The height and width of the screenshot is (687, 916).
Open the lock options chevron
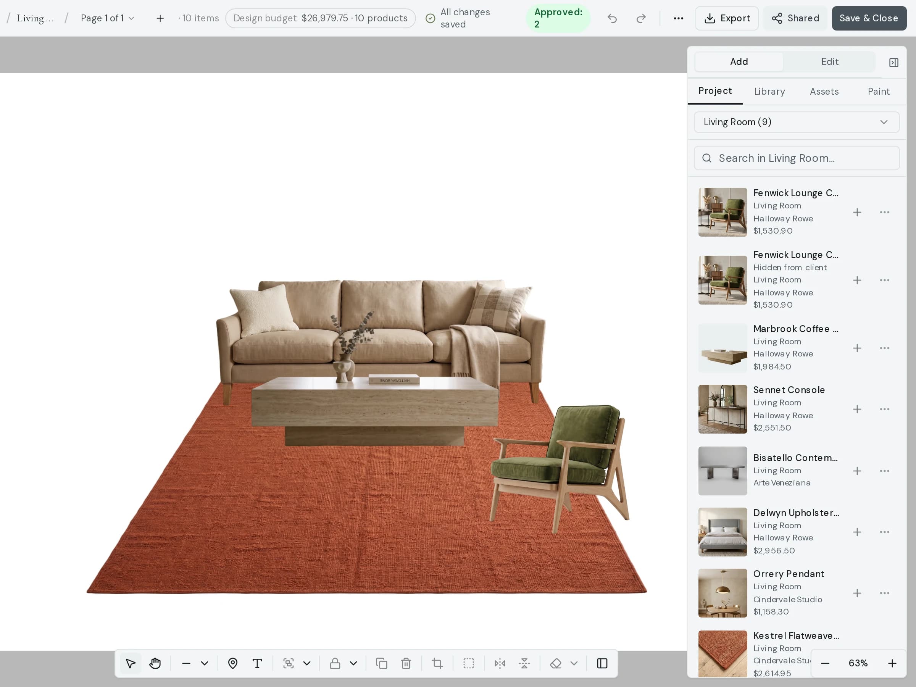353,663
